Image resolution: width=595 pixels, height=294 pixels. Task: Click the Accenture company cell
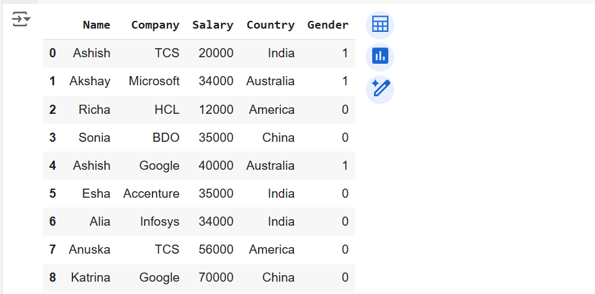[x=151, y=193]
